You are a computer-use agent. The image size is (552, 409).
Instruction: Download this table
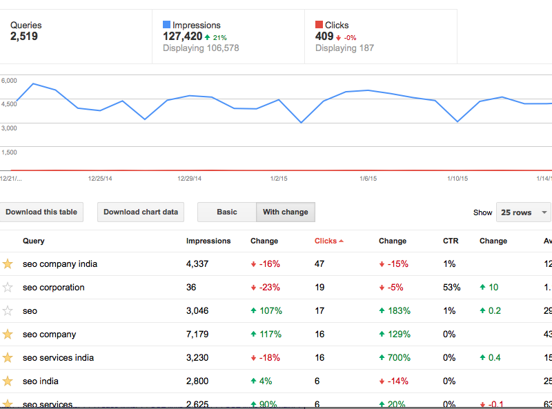pos(41,212)
